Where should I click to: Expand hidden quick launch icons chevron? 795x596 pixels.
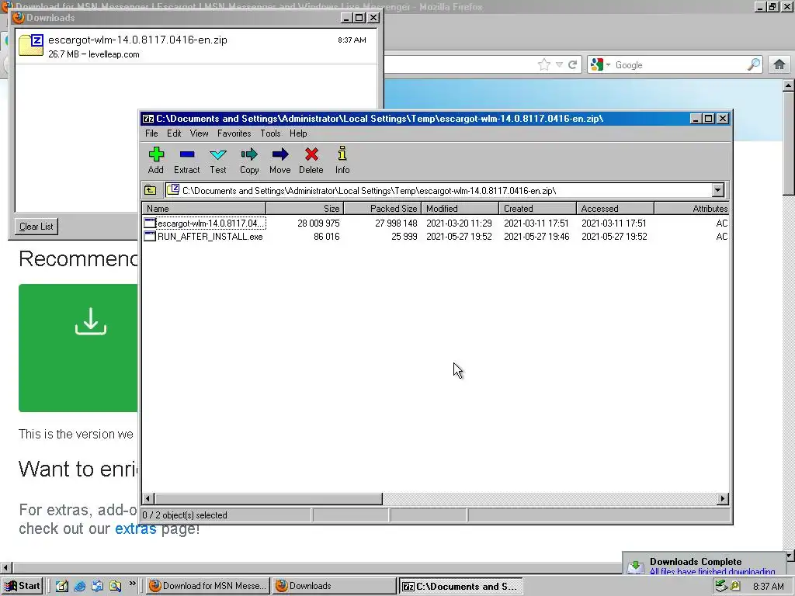[x=132, y=584]
